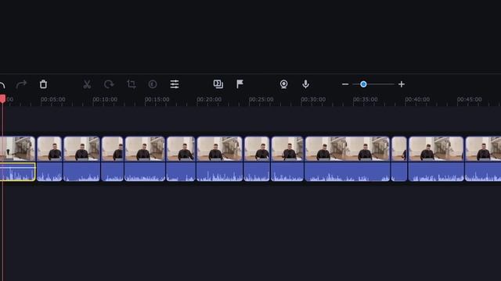Click the webcam record icon
This screenshot has width=501, height=281.
click(283, 84)
